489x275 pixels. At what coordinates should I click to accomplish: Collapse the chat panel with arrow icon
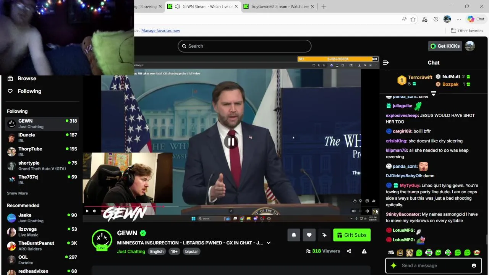[386, 63]
